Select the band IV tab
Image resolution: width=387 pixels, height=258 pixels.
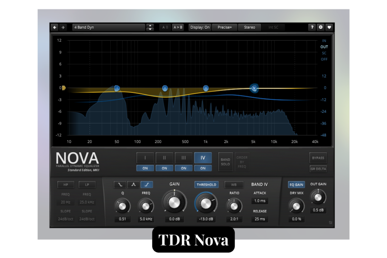[203, 158]
